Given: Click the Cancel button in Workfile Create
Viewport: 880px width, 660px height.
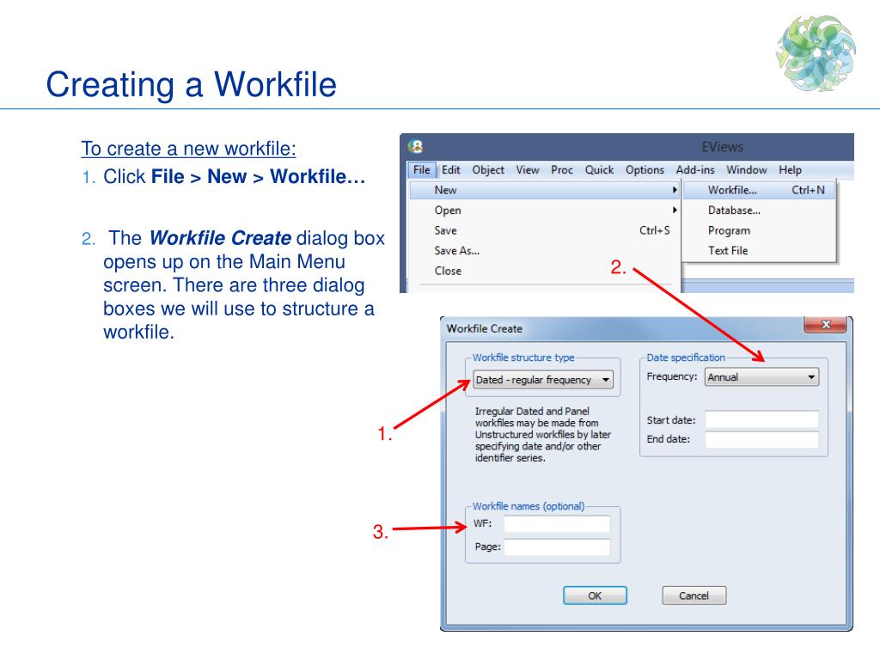Looking at the screenshot, I should click(694, 596).
